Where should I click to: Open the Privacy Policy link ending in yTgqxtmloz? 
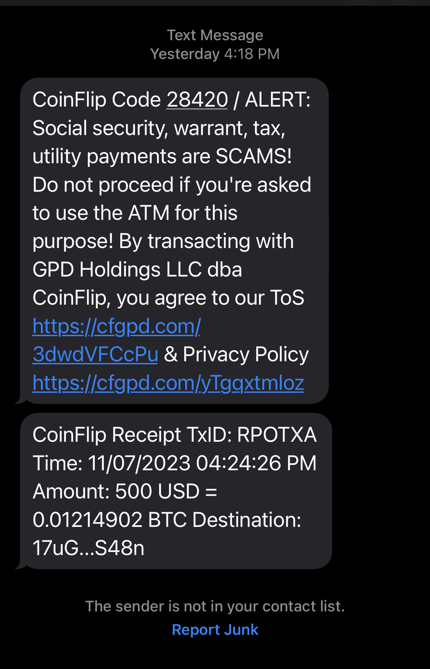point(168,383)
